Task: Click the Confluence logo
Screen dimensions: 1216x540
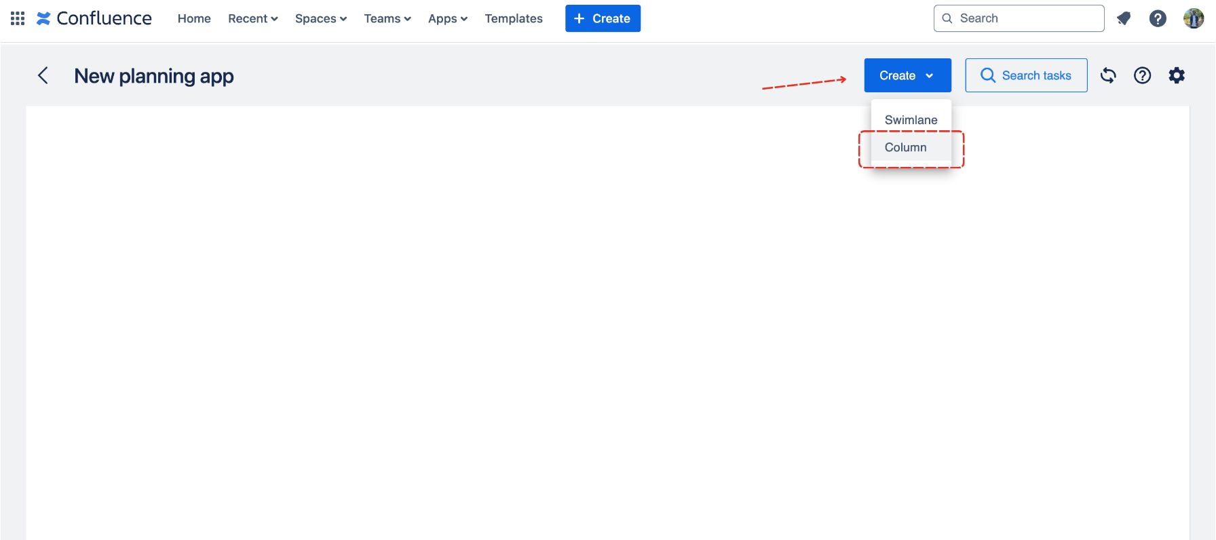Action: click(x=94, y=18)
